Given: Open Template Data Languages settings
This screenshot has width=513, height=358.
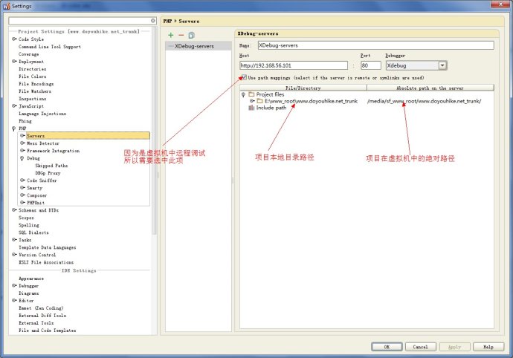Looking at the screenshot, I should (48, 247).
